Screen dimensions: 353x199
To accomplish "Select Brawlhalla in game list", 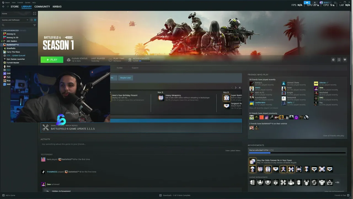I will (x=11, y=48).
